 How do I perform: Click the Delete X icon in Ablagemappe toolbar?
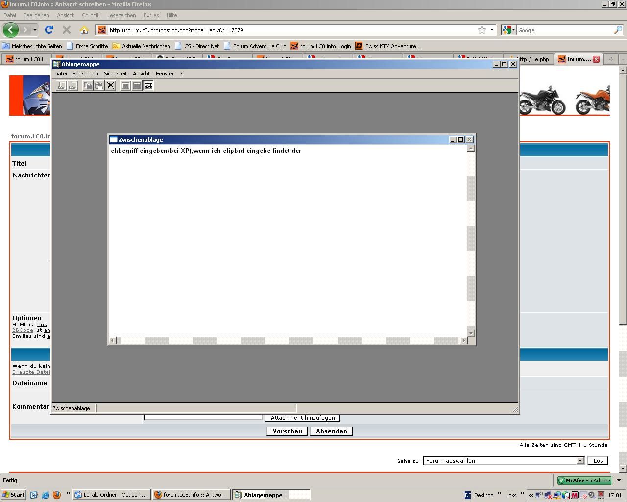(111, 86)
